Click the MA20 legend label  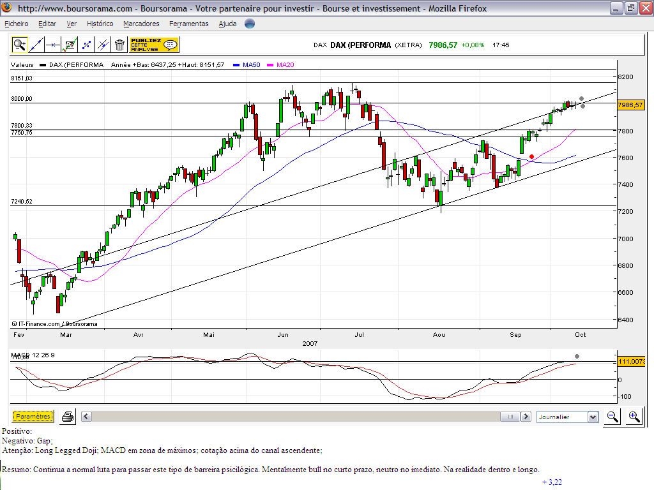[285, 65]
